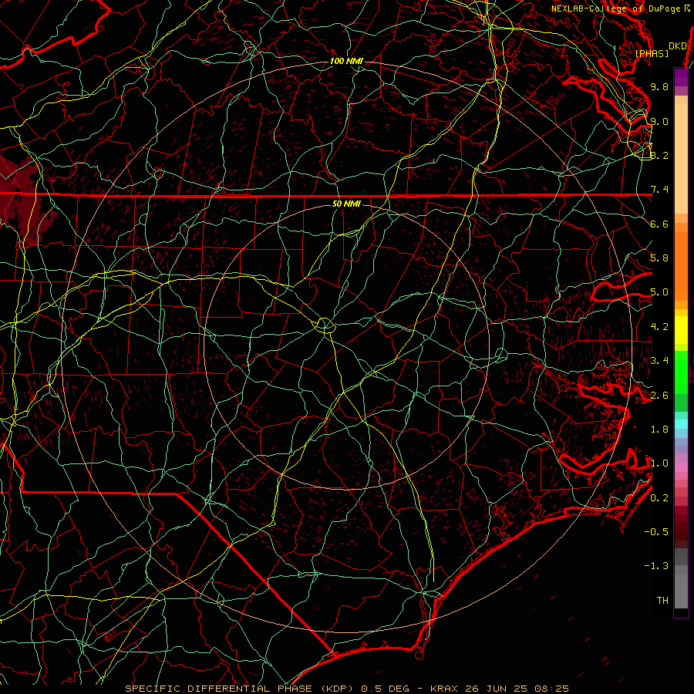Click the 9.8 value on the KDP scale
This screenshot has height=694, width=694.
click(x=659, y=86)
